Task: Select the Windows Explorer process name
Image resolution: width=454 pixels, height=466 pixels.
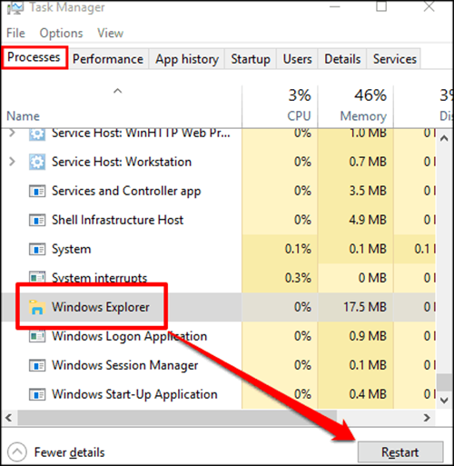Action: tap(101, 307)
